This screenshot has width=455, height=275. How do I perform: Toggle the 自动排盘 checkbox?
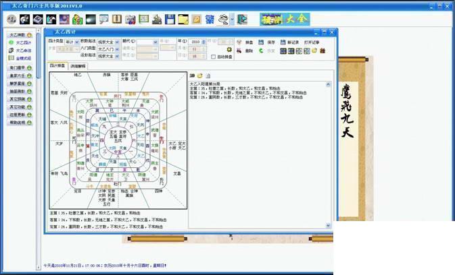click(x=213, y=57)
